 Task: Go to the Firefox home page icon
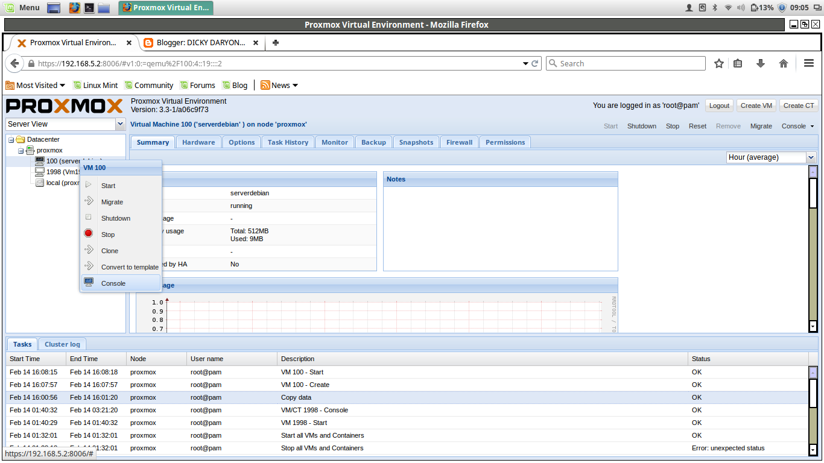tap(784, 63)
